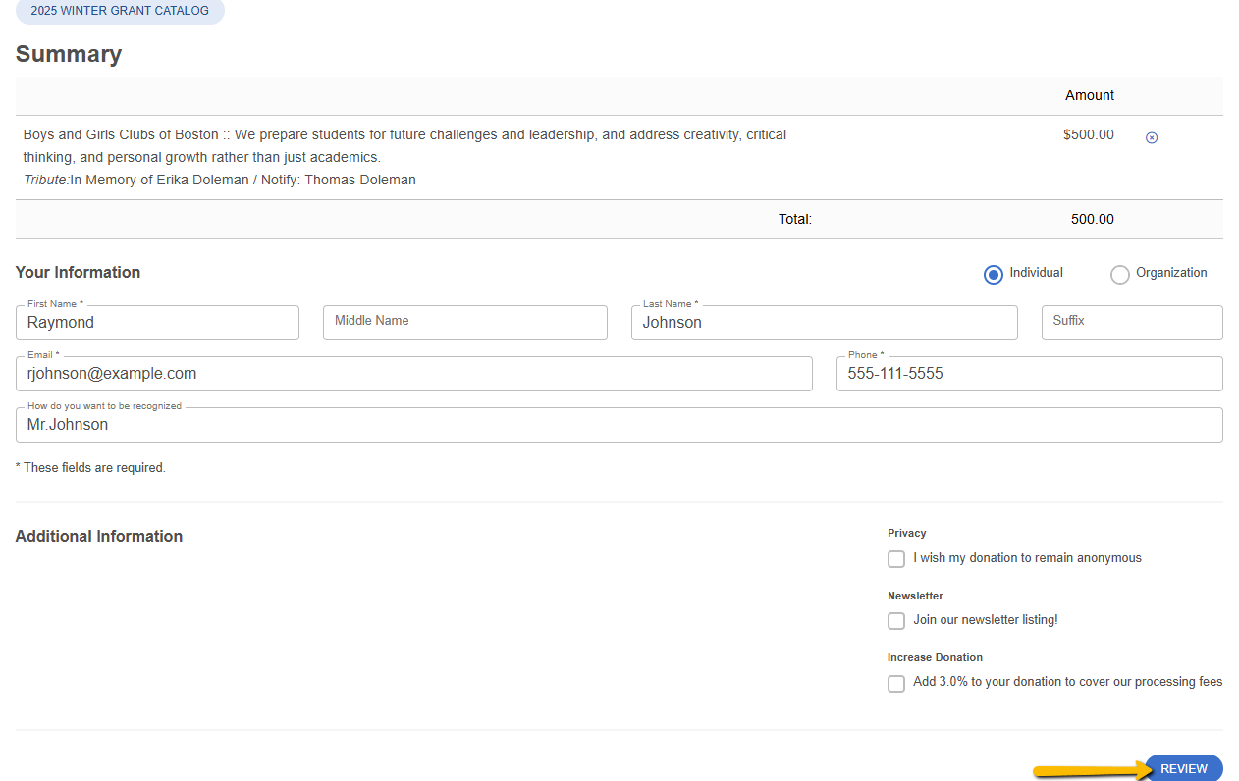Click the Your Information heading

pyautogui.click(x=78, y=272)
